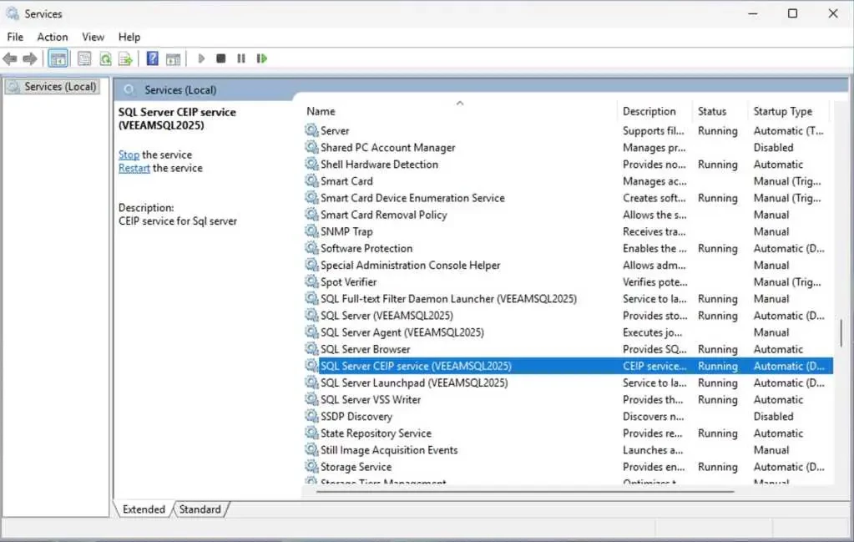The width and height of the screenshot is (854, 542).
Task: Click gear icon beside Still Image Acquisition Events
Action: [x=311, y=450]
